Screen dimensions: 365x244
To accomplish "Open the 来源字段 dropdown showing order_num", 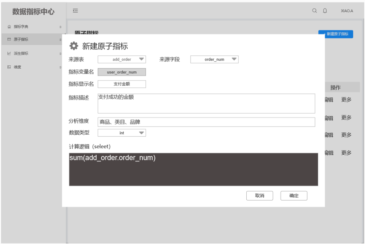I will pos(214,59).
